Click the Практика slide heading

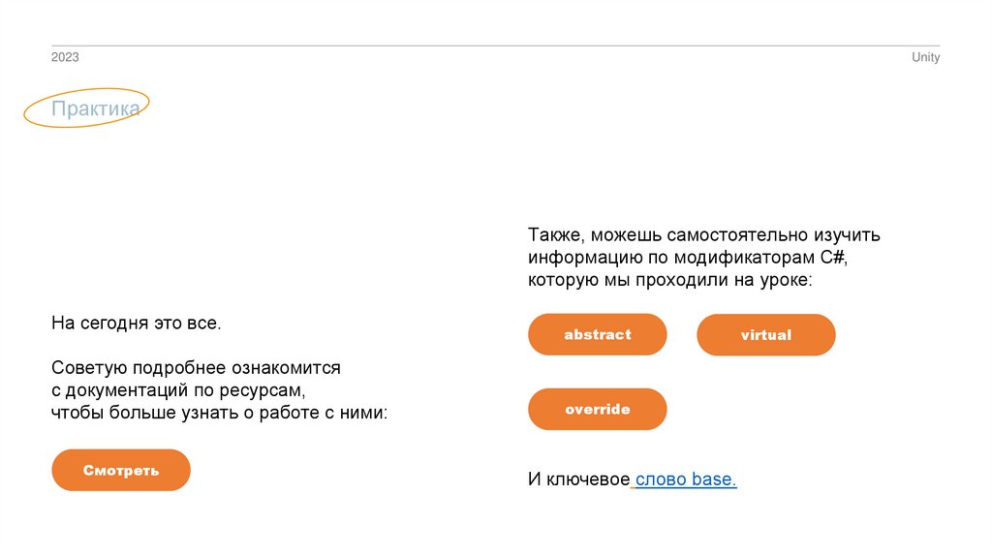tap(95, 108)
